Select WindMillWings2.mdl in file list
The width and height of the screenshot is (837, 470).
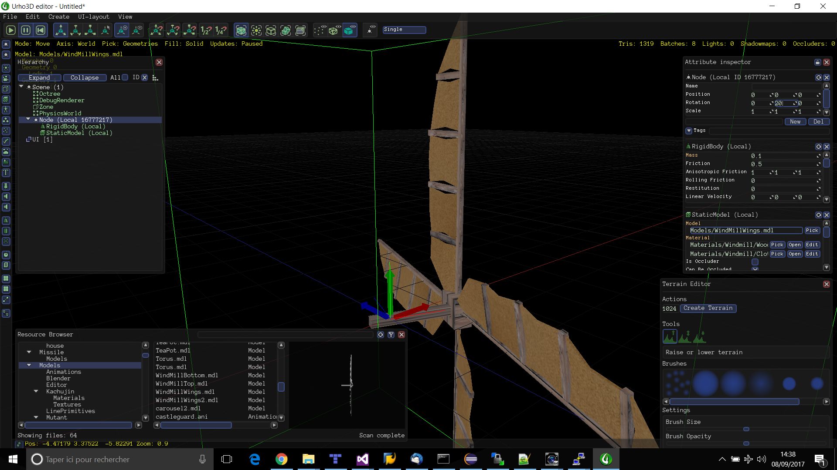click(187, 400)
